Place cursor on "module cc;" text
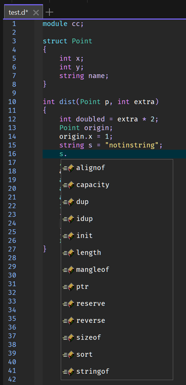186x385 pixels. tap(63, 24)
